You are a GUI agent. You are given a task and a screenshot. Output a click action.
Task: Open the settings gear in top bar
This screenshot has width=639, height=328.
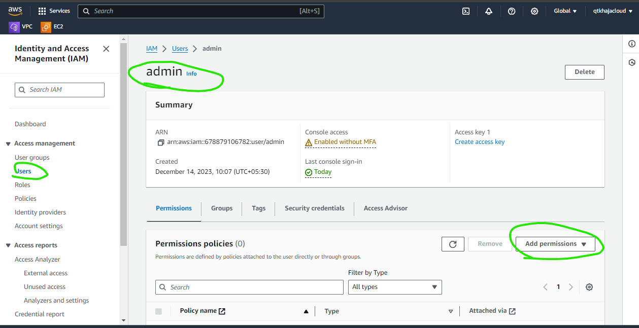(x=534, y=11)
